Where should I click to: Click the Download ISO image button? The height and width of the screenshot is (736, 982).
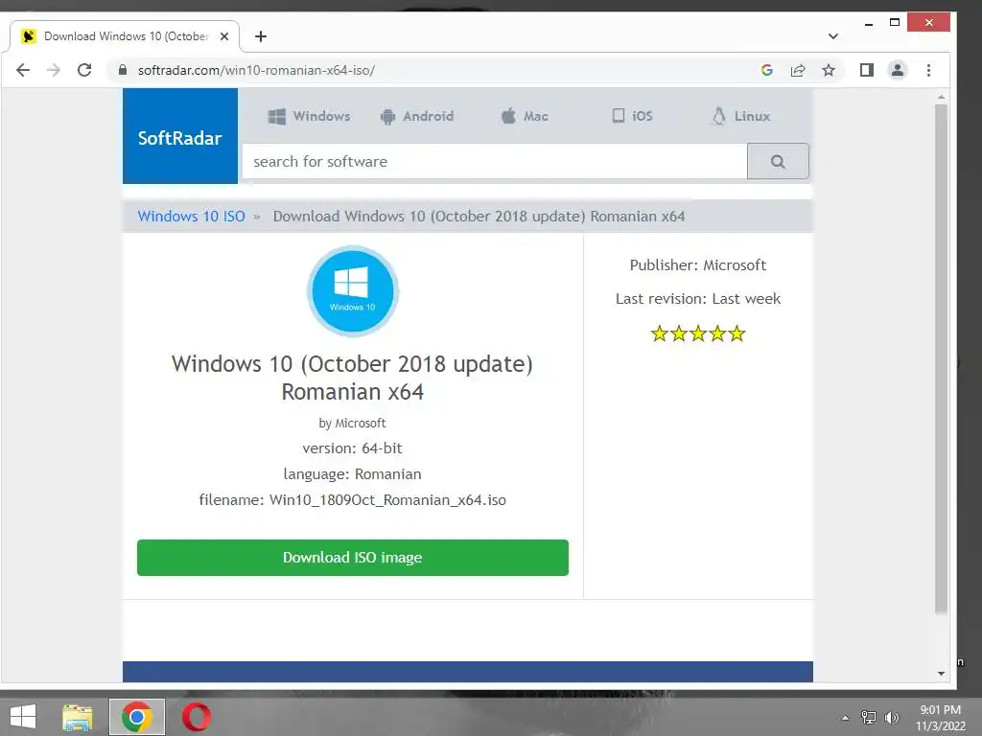(353, 558)
